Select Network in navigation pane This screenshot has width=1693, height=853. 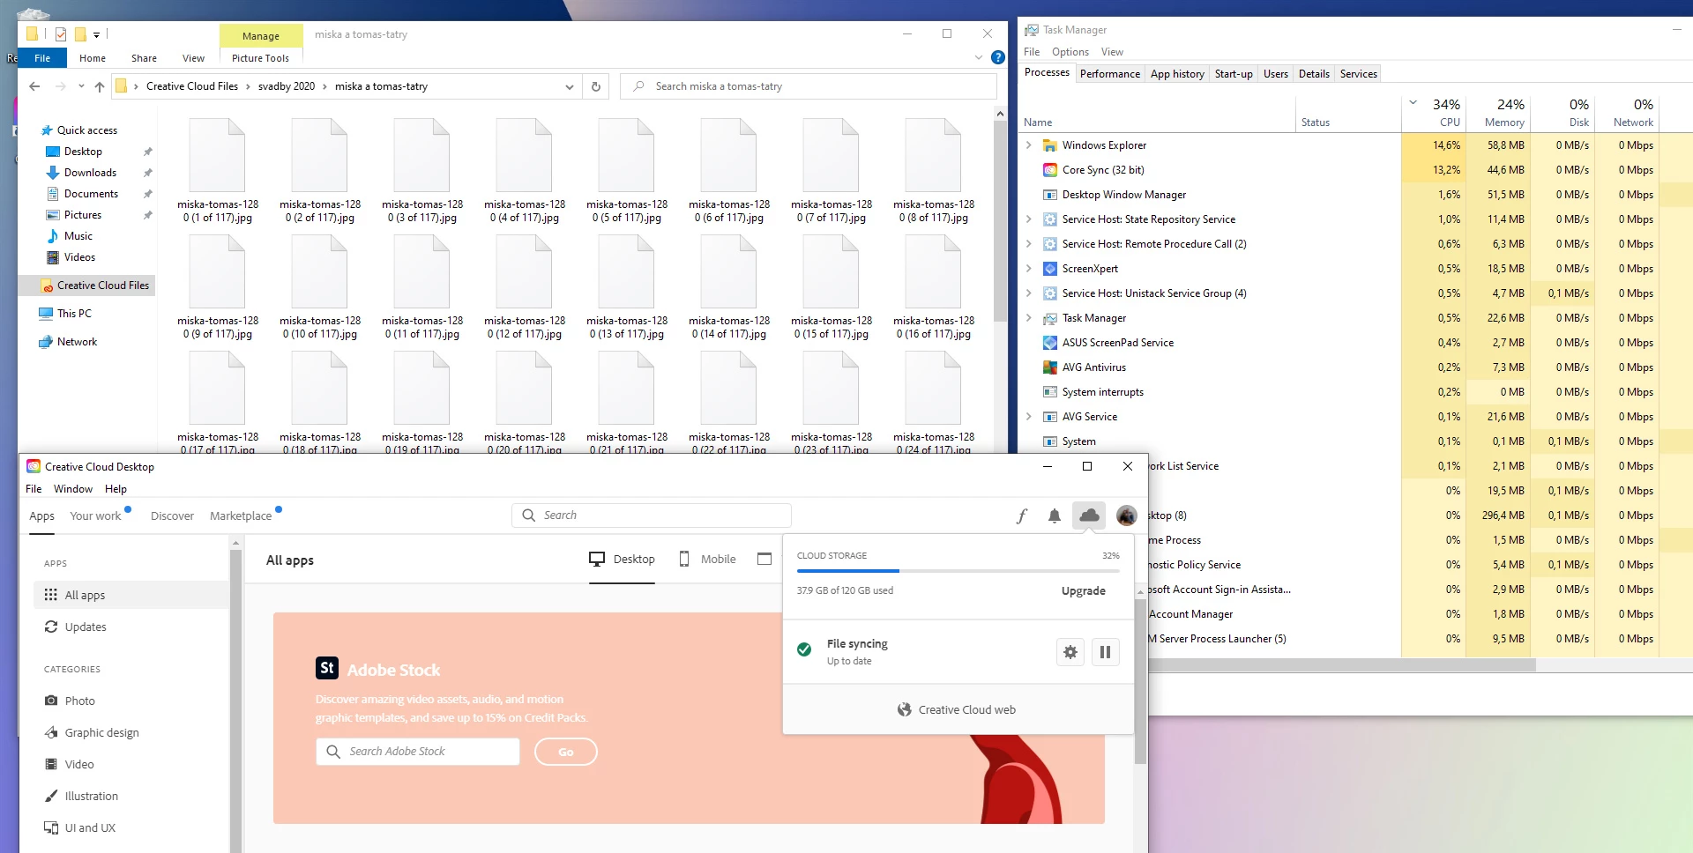[x=77, y=342]
